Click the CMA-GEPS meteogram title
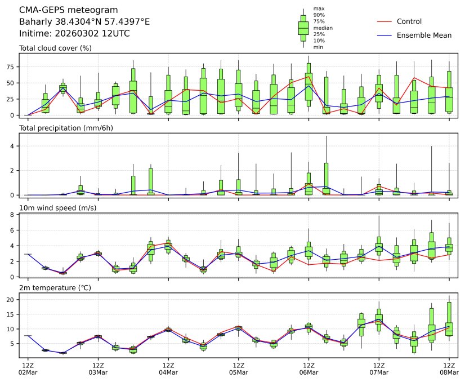465x382 pixels. point(69,10)
